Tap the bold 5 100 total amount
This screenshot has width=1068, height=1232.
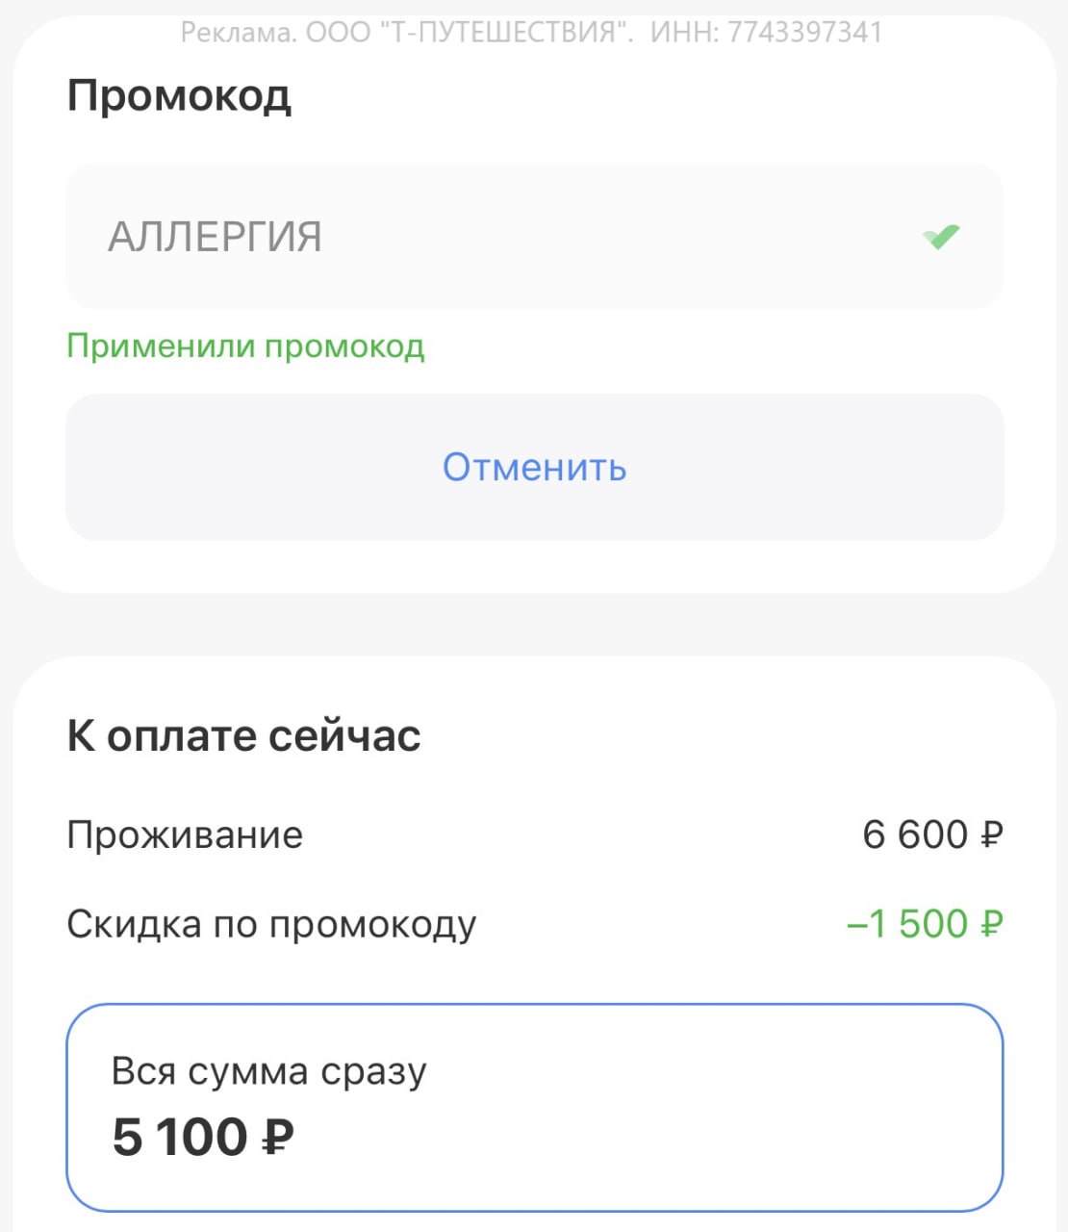180,1138
